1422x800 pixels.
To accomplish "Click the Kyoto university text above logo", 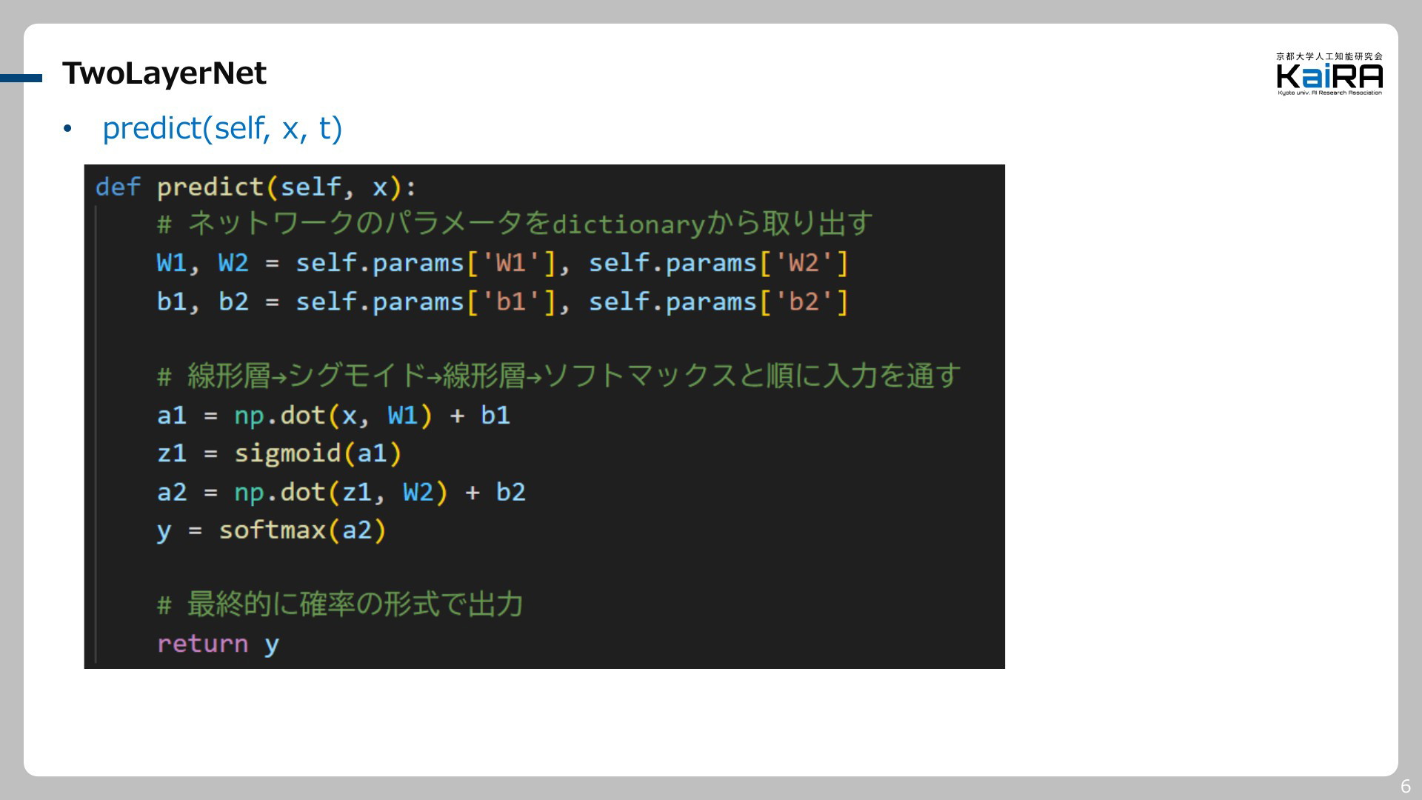I will point(1329,56).
